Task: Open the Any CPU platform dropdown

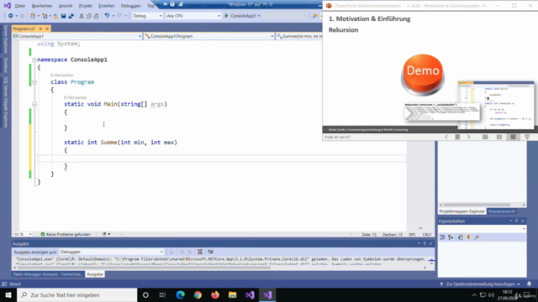Action: click(193, 16)
